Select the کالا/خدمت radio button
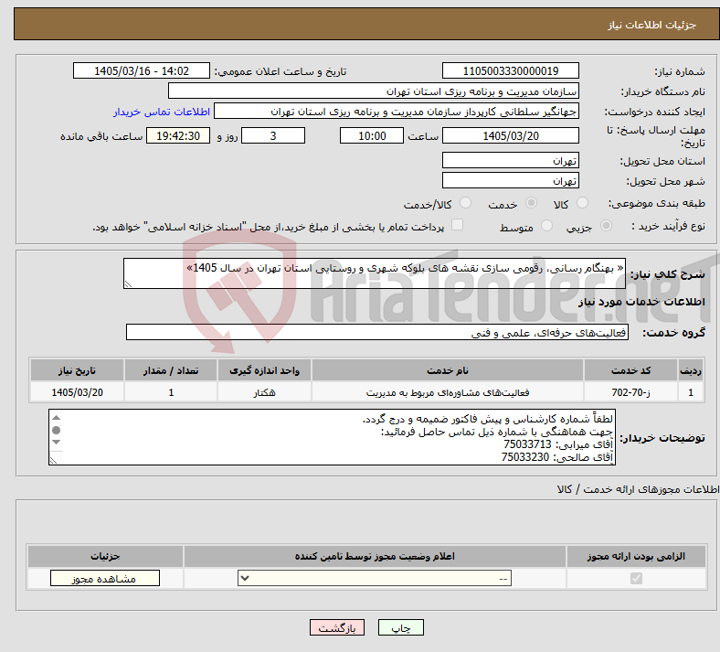The height and width of the screenshot is (652, 720). tap(466, 203)
